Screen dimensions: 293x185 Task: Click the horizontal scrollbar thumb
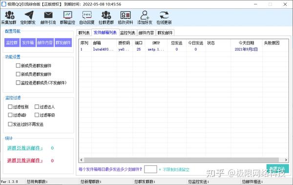(182, 160)
